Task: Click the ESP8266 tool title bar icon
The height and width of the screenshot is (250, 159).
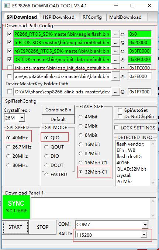Action: 7,6
